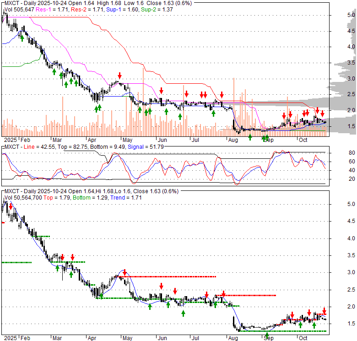This screenshot has height=341, width=357.
Task: Click the red down arrow at late-April peak, top chart
Action: [x=120, y=76]
